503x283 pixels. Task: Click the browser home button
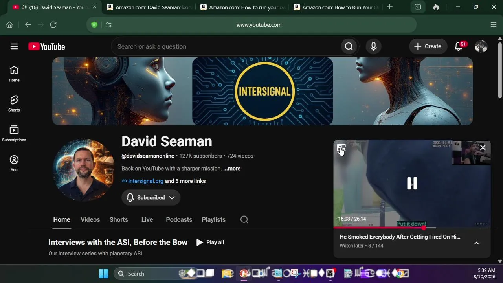(9, 25)
